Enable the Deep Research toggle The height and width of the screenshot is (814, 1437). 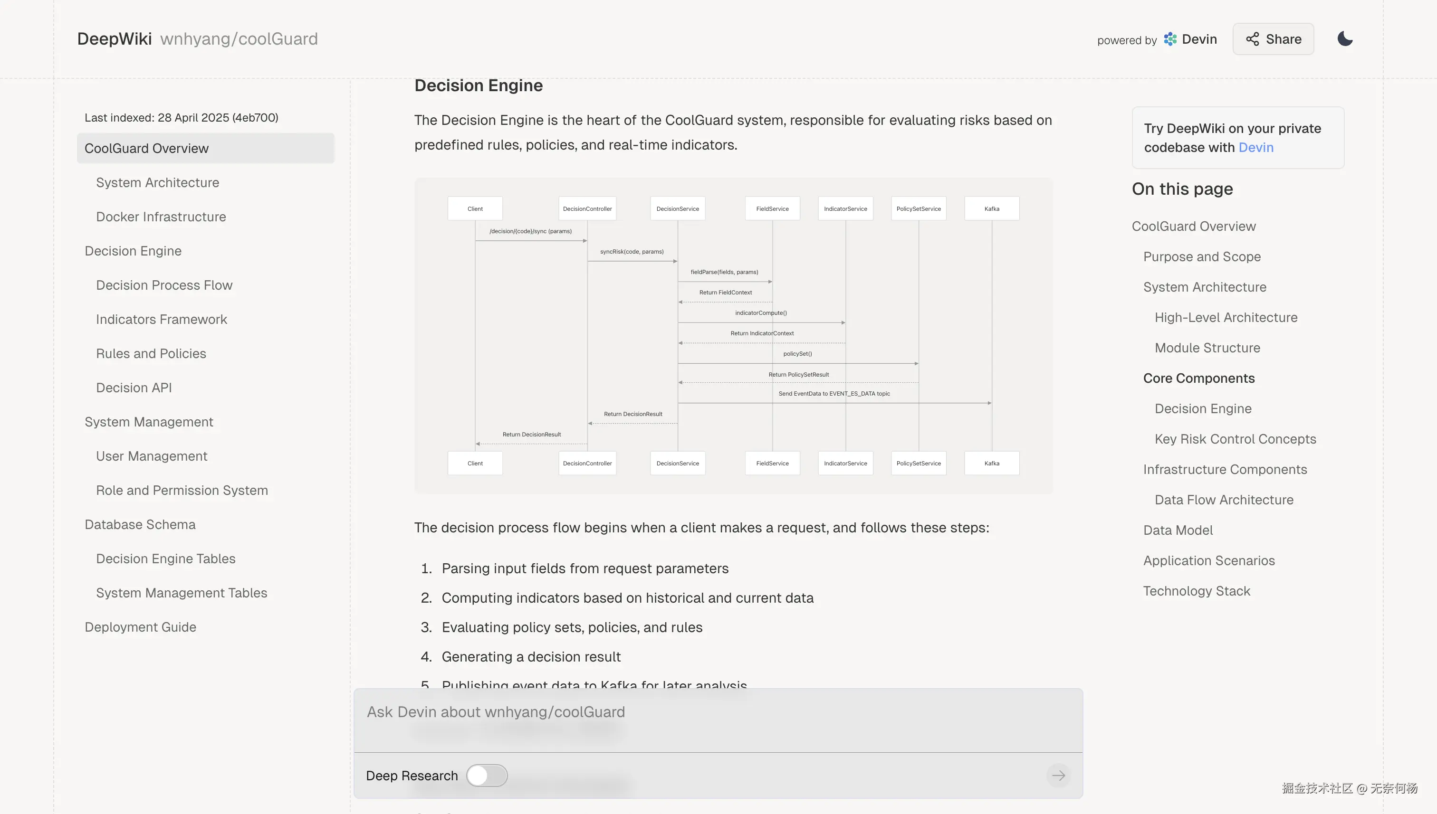pyautogui.click(x=487, y=776)
